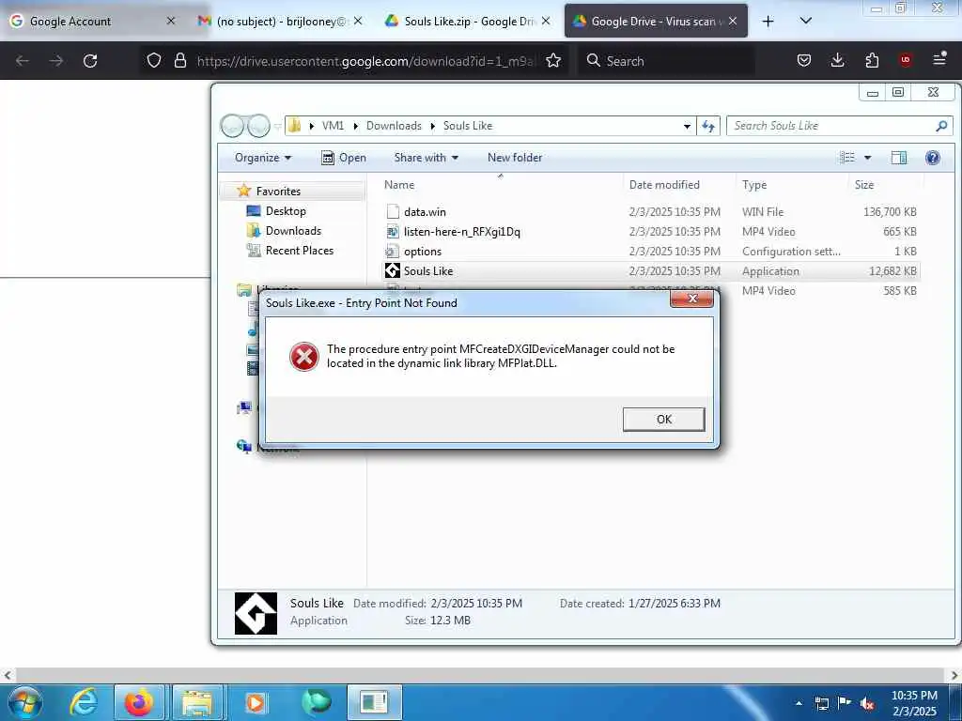Expand the Explorer address bar history dropdown
Screen dimensions: 962x721
tap(687, 127)
